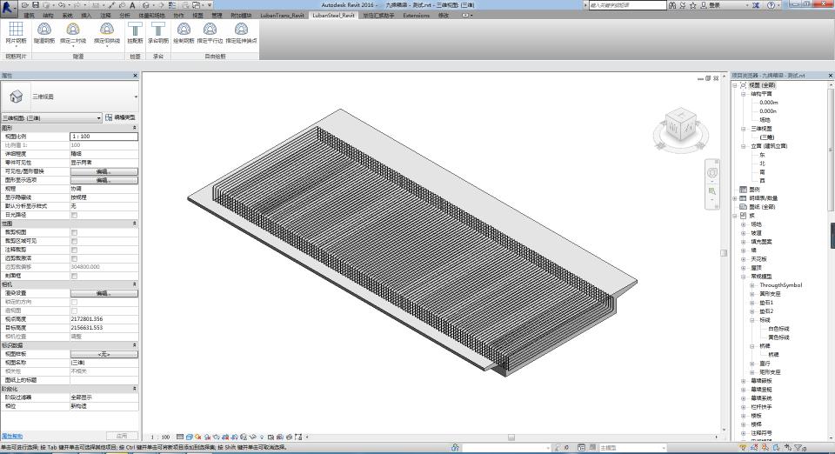Open the Extensions ribbon tab

(416, 16)
